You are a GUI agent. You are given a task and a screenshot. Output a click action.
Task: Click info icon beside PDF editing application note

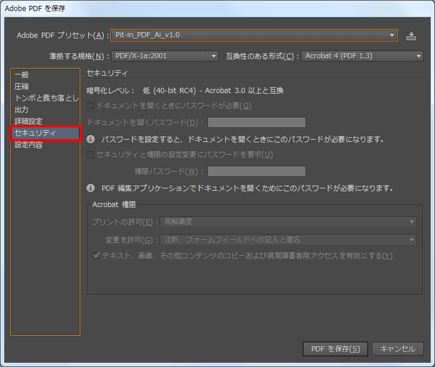click(x=91, y=188)
